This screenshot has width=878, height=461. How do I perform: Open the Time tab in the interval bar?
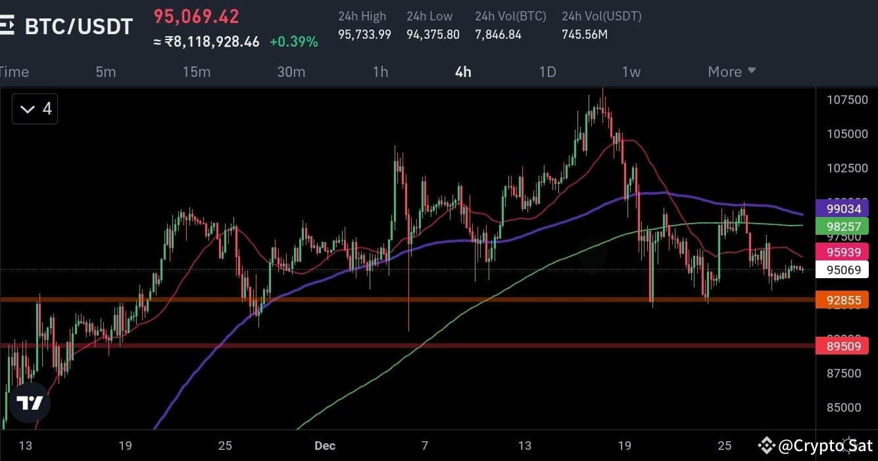[x=14, y=72]
